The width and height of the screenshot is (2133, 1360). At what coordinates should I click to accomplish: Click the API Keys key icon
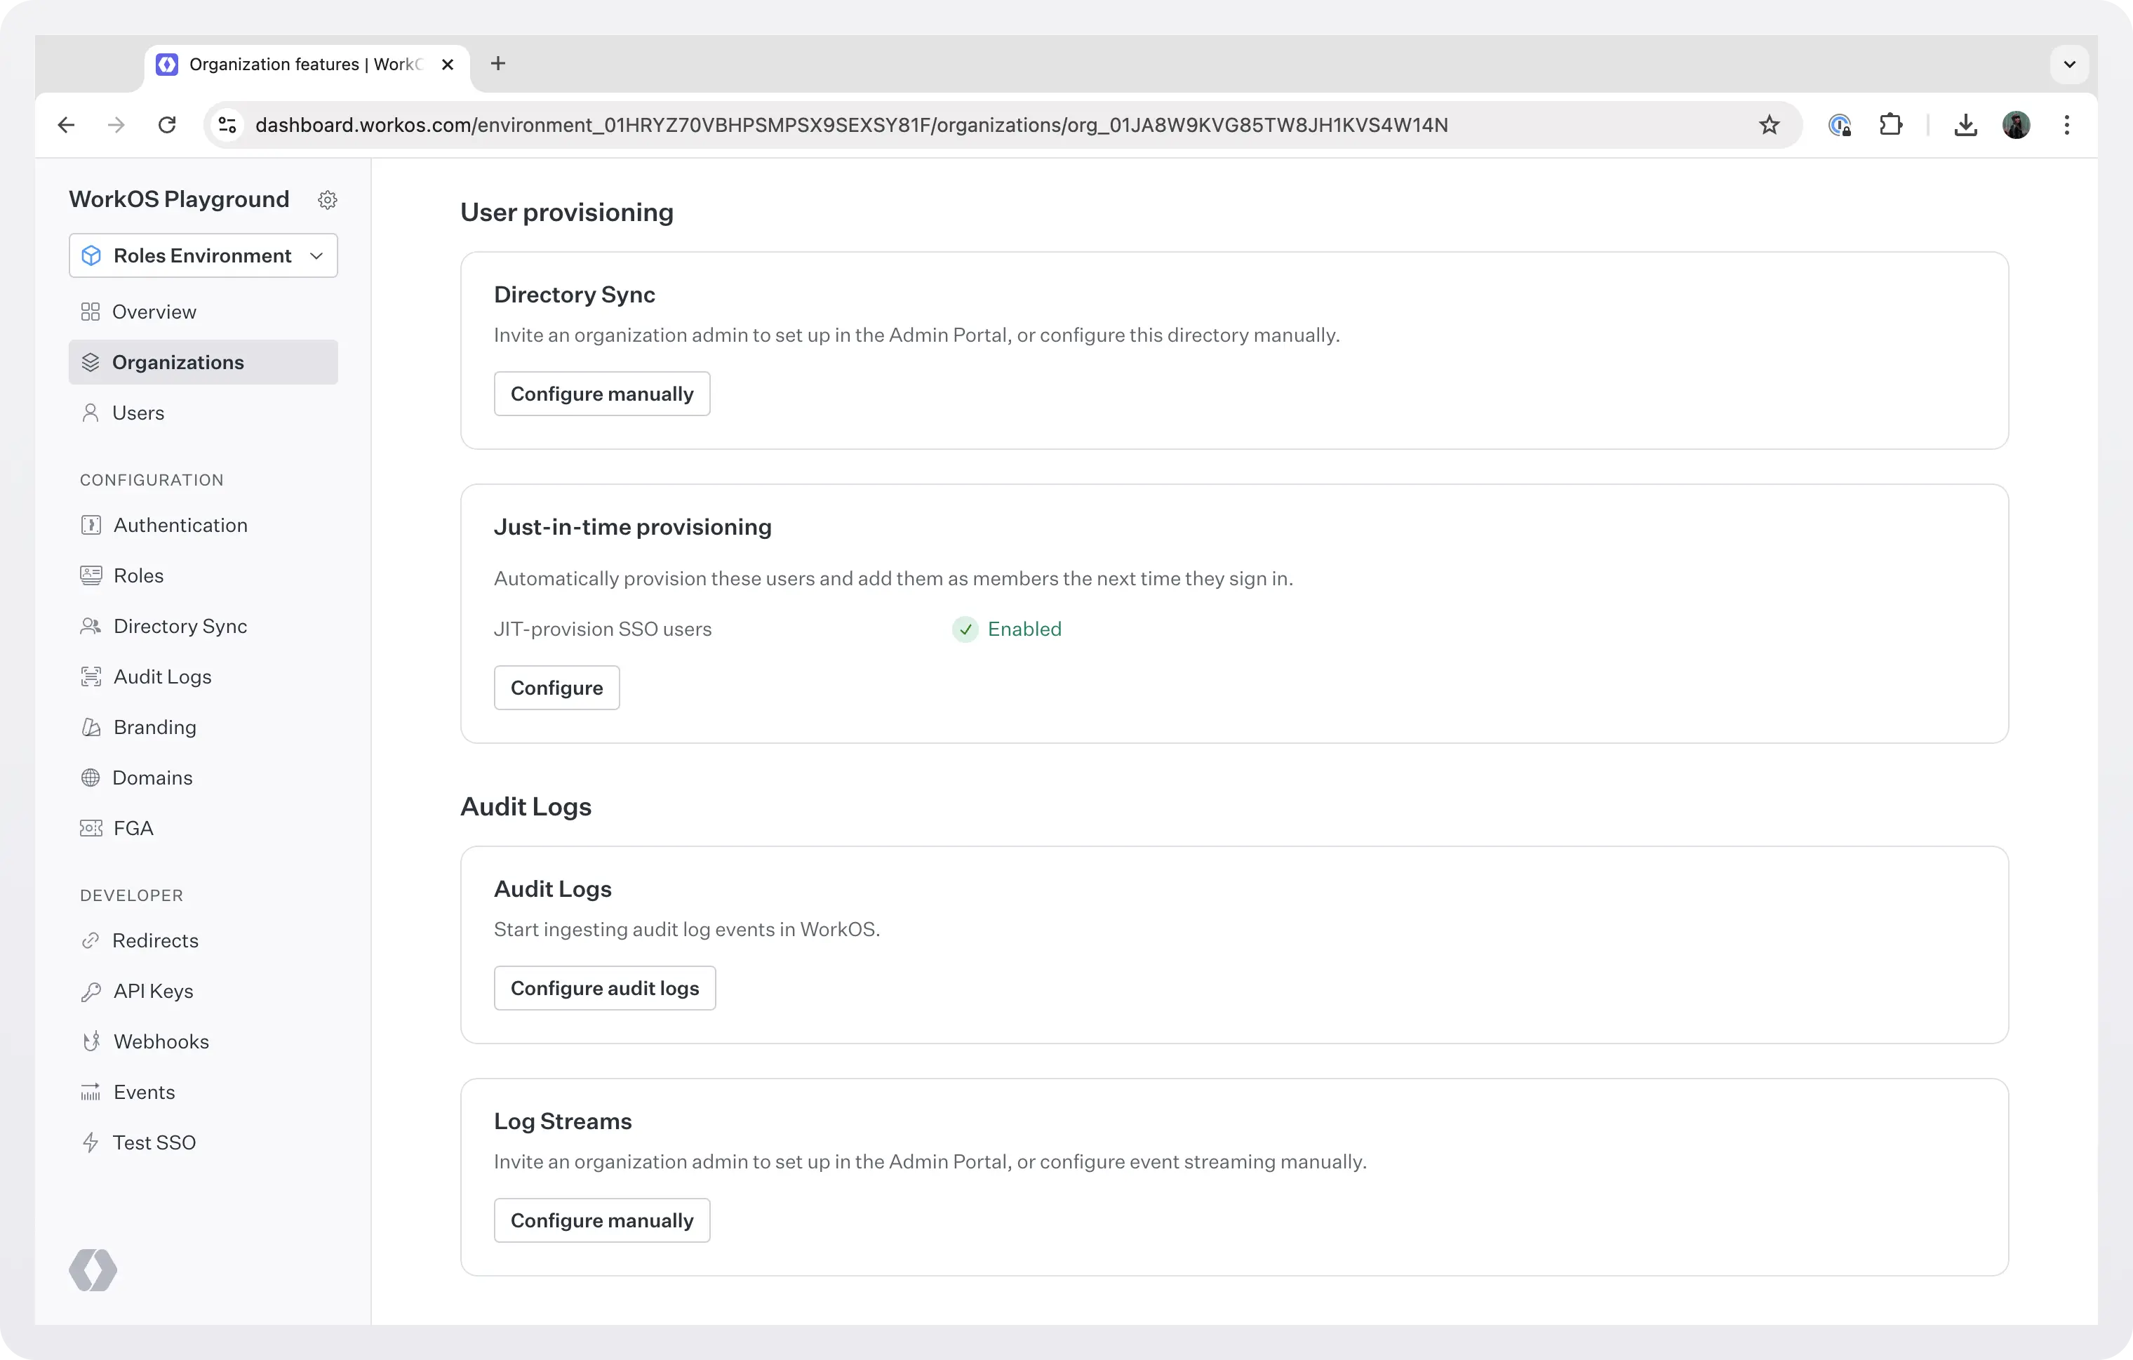91,992
